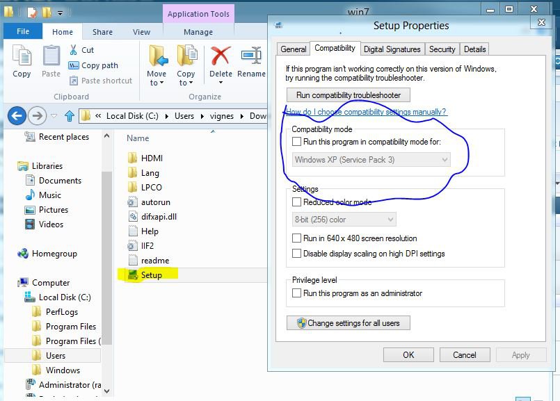Open Documents library in navigation pane
The width and height of the screenshot is (560, 401).
pyautogui.click(x=54, y=181)
